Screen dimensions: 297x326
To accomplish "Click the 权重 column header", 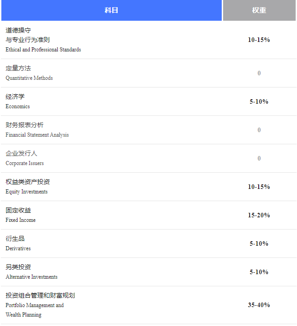I will (259, 10).
